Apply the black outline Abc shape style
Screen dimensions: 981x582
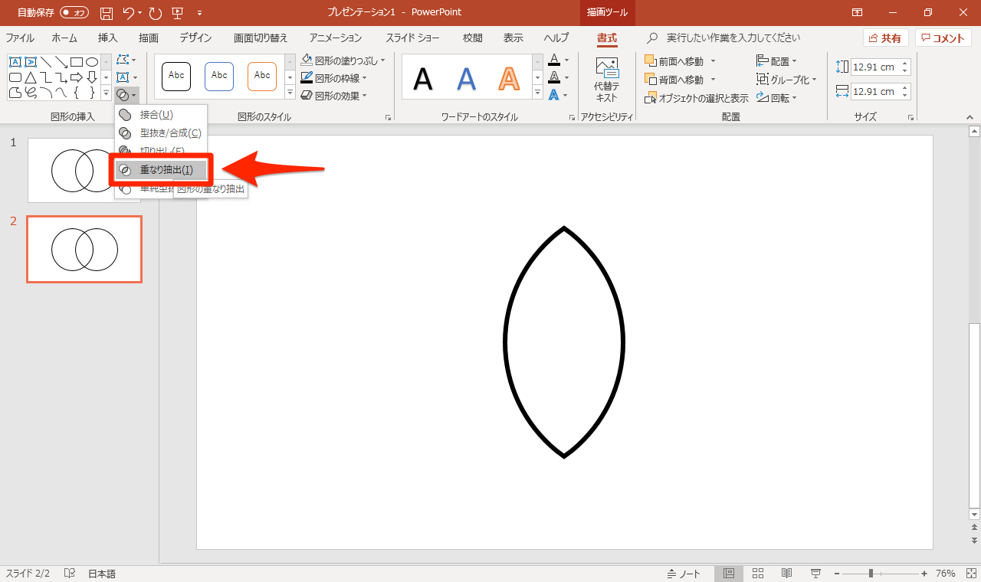coord(176,76)
